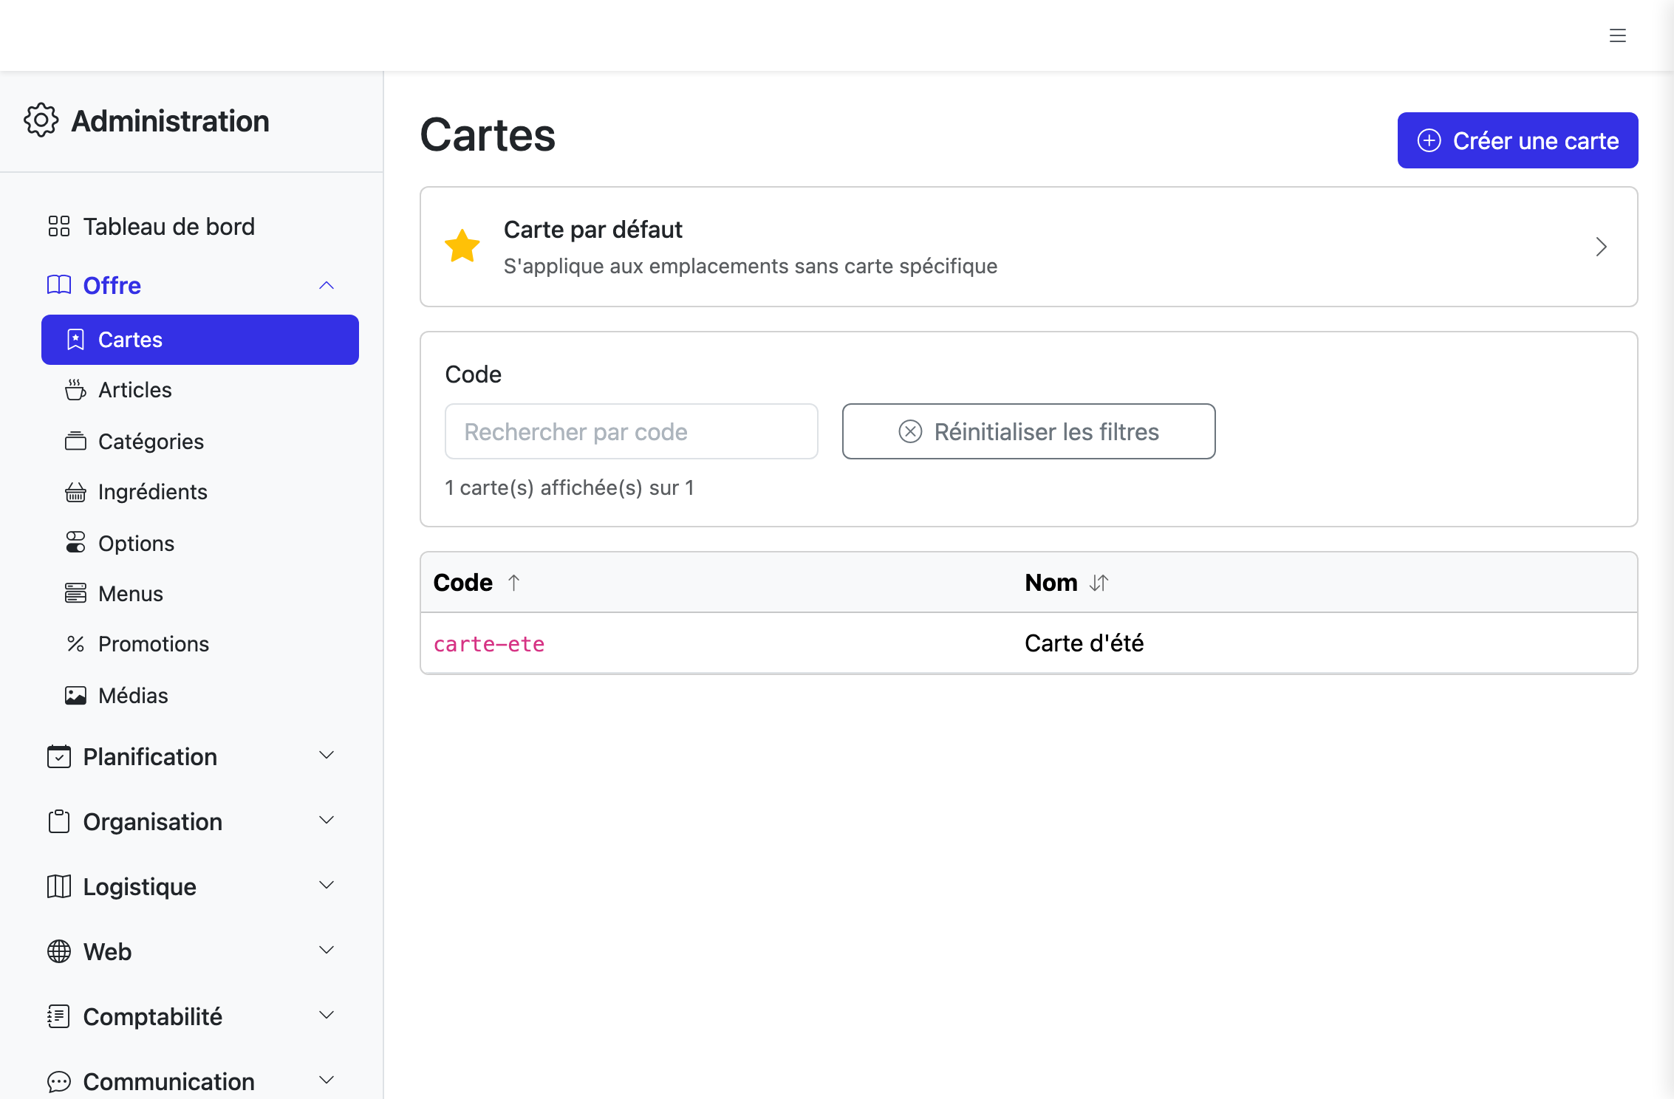
Task: Go to Articles in the sidebar
Action: coord(200,390)
